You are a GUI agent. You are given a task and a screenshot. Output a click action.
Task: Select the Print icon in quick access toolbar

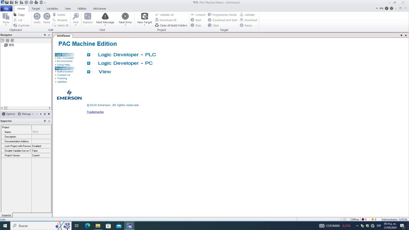tap(36, 2)
